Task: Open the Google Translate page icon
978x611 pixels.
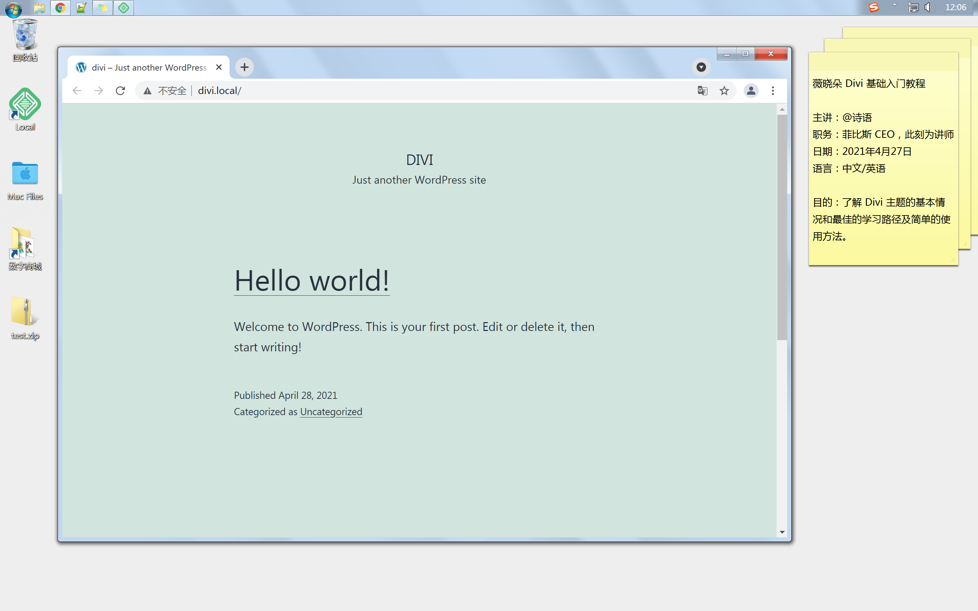Action: pyautogui.click(x=702, y=91)
